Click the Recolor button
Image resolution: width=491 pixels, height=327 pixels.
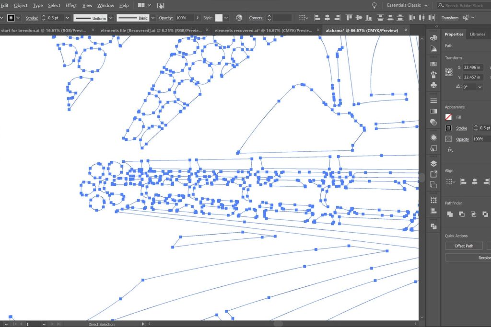(484, 258)
